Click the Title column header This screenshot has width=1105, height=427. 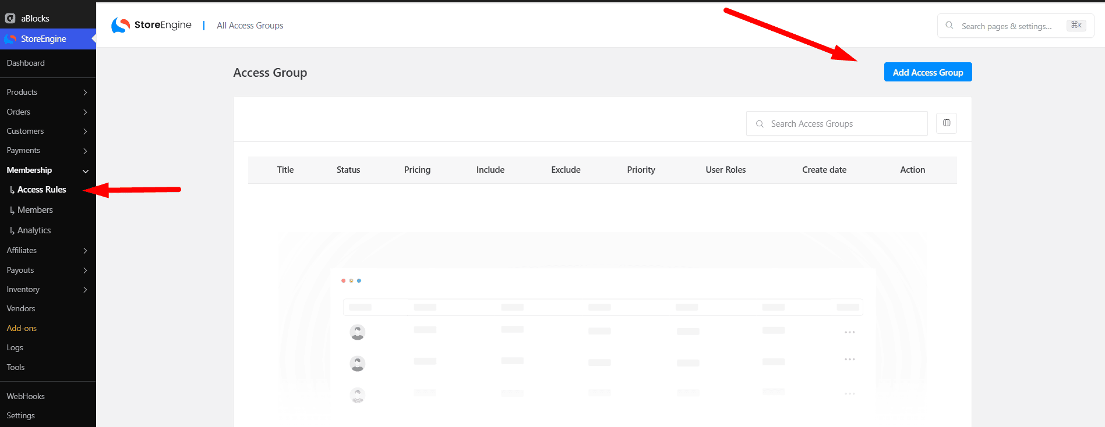tap(285, 170)
